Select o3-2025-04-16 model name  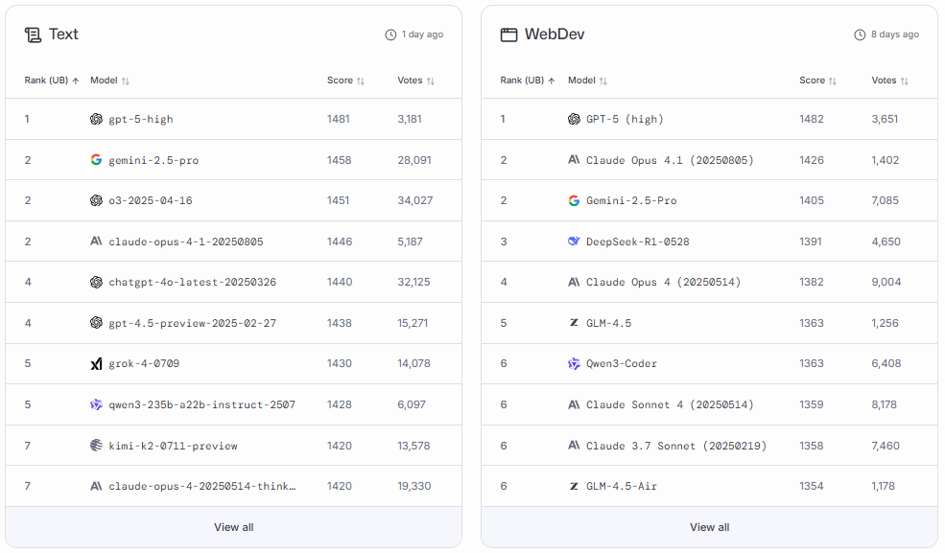click(151, 200)
